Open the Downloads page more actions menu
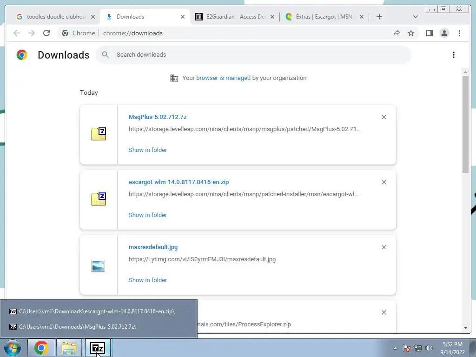The image size is (476, 357). [x=454, y=55]
